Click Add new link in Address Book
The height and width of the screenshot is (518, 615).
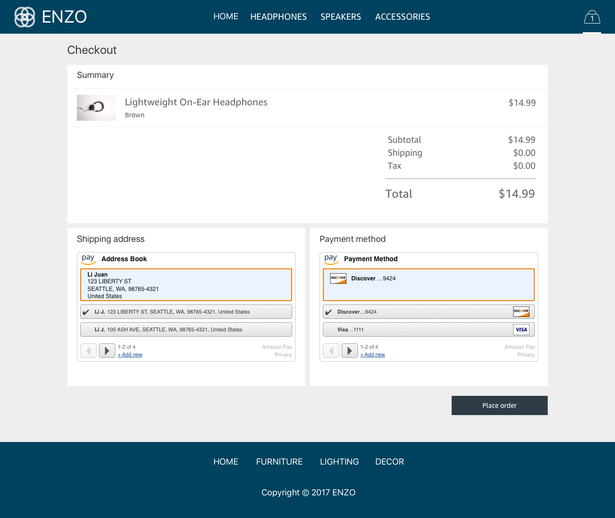[130, 355]
